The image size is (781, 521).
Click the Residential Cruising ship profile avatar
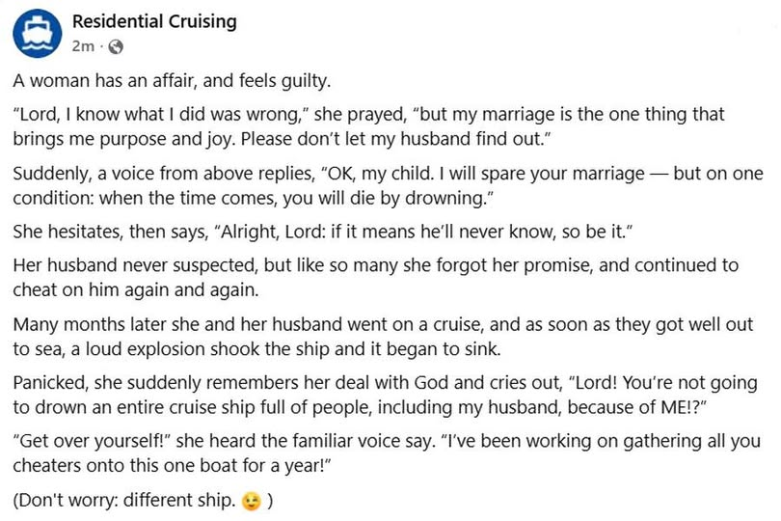pos(37,33)
